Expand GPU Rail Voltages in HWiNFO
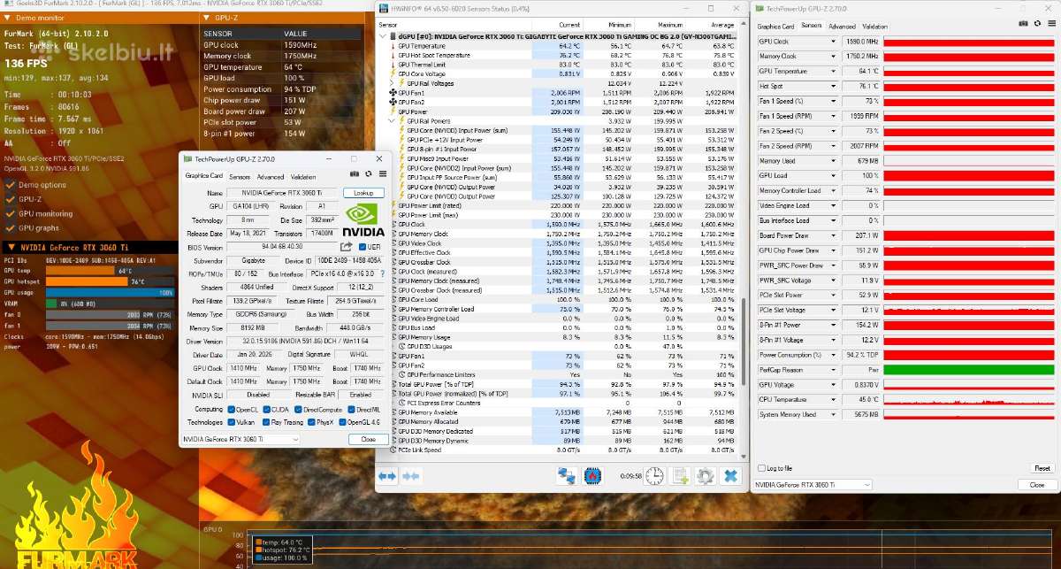This screenshot has height=569, width=1061. 393,82
